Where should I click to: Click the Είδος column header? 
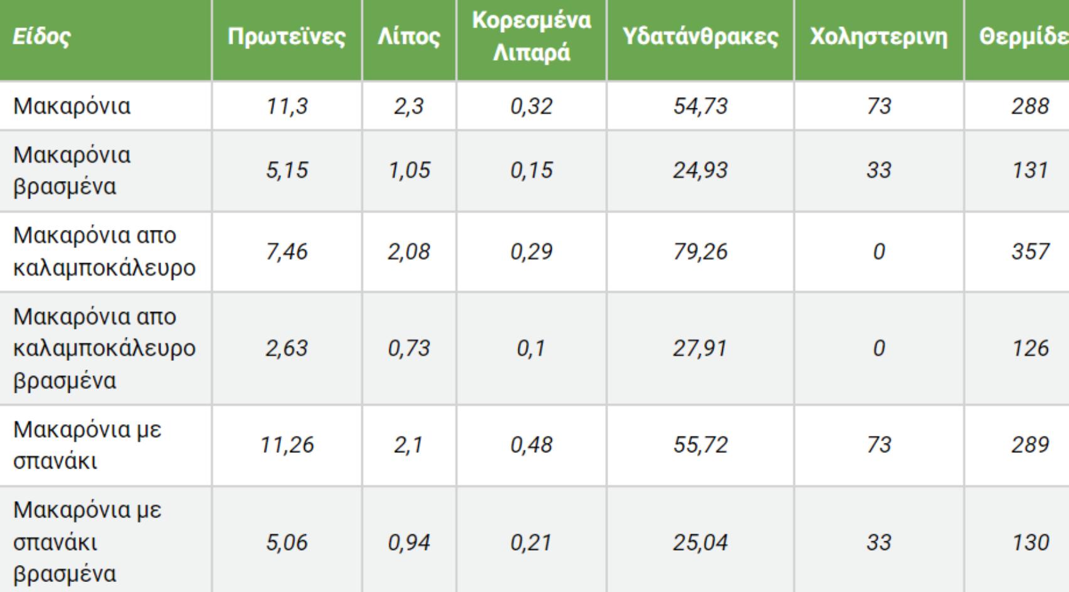click(41, 37)
